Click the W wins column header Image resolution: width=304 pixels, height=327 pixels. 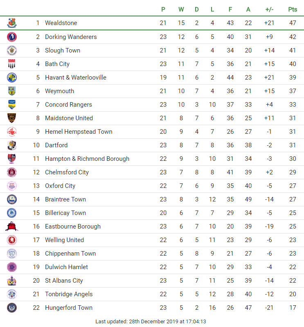coord(181,9)
